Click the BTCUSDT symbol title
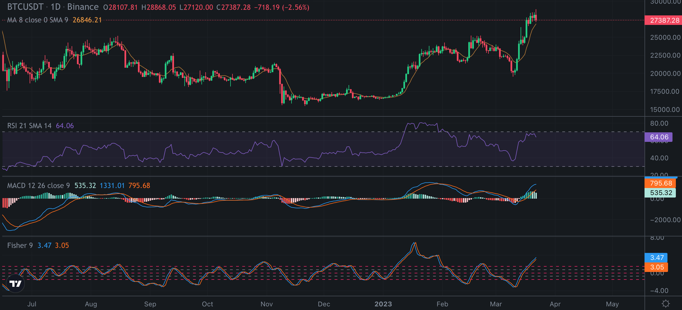The image size is (682, 310). point(25,7)
